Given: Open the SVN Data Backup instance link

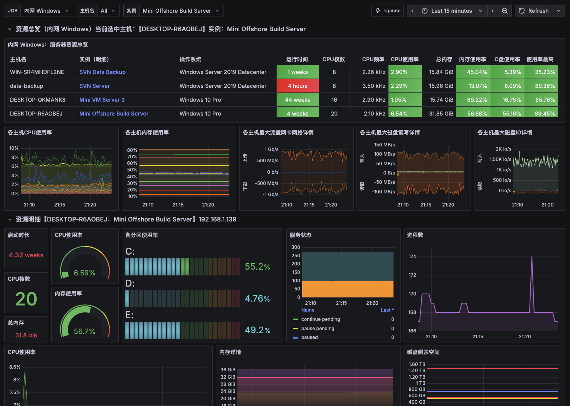Looking at the screenshot, I should tap(103, 72).
